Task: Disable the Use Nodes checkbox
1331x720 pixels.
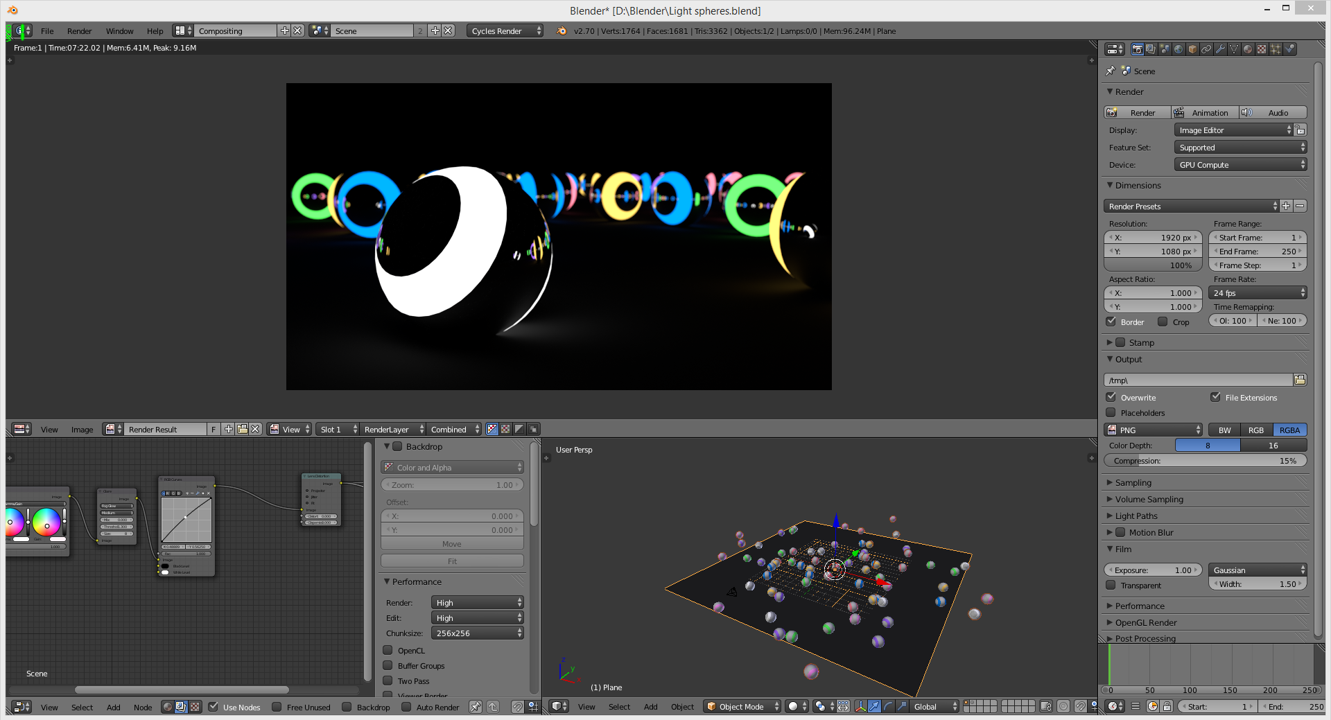Action: 214,707
